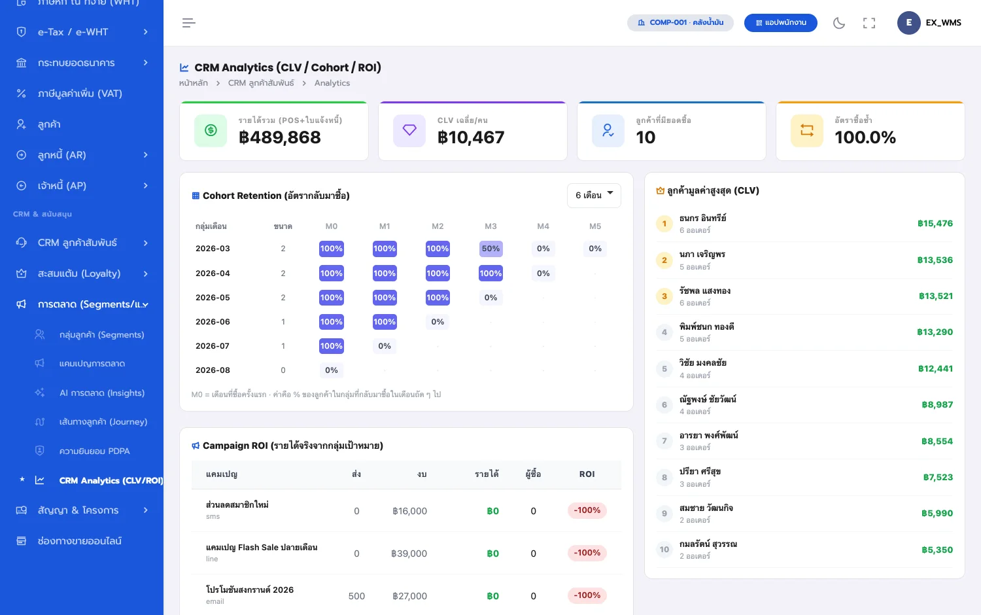Click the CLV diamond icon
Screen dimensions: 981x615
point(409,130)
